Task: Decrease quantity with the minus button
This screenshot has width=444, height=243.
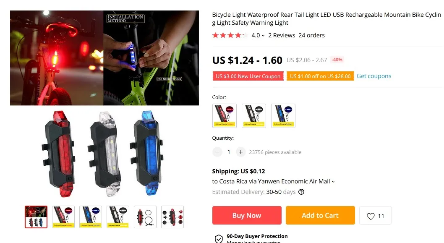Action: pos(217,152)
